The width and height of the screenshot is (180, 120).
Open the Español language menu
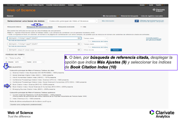tap(159, 5)
